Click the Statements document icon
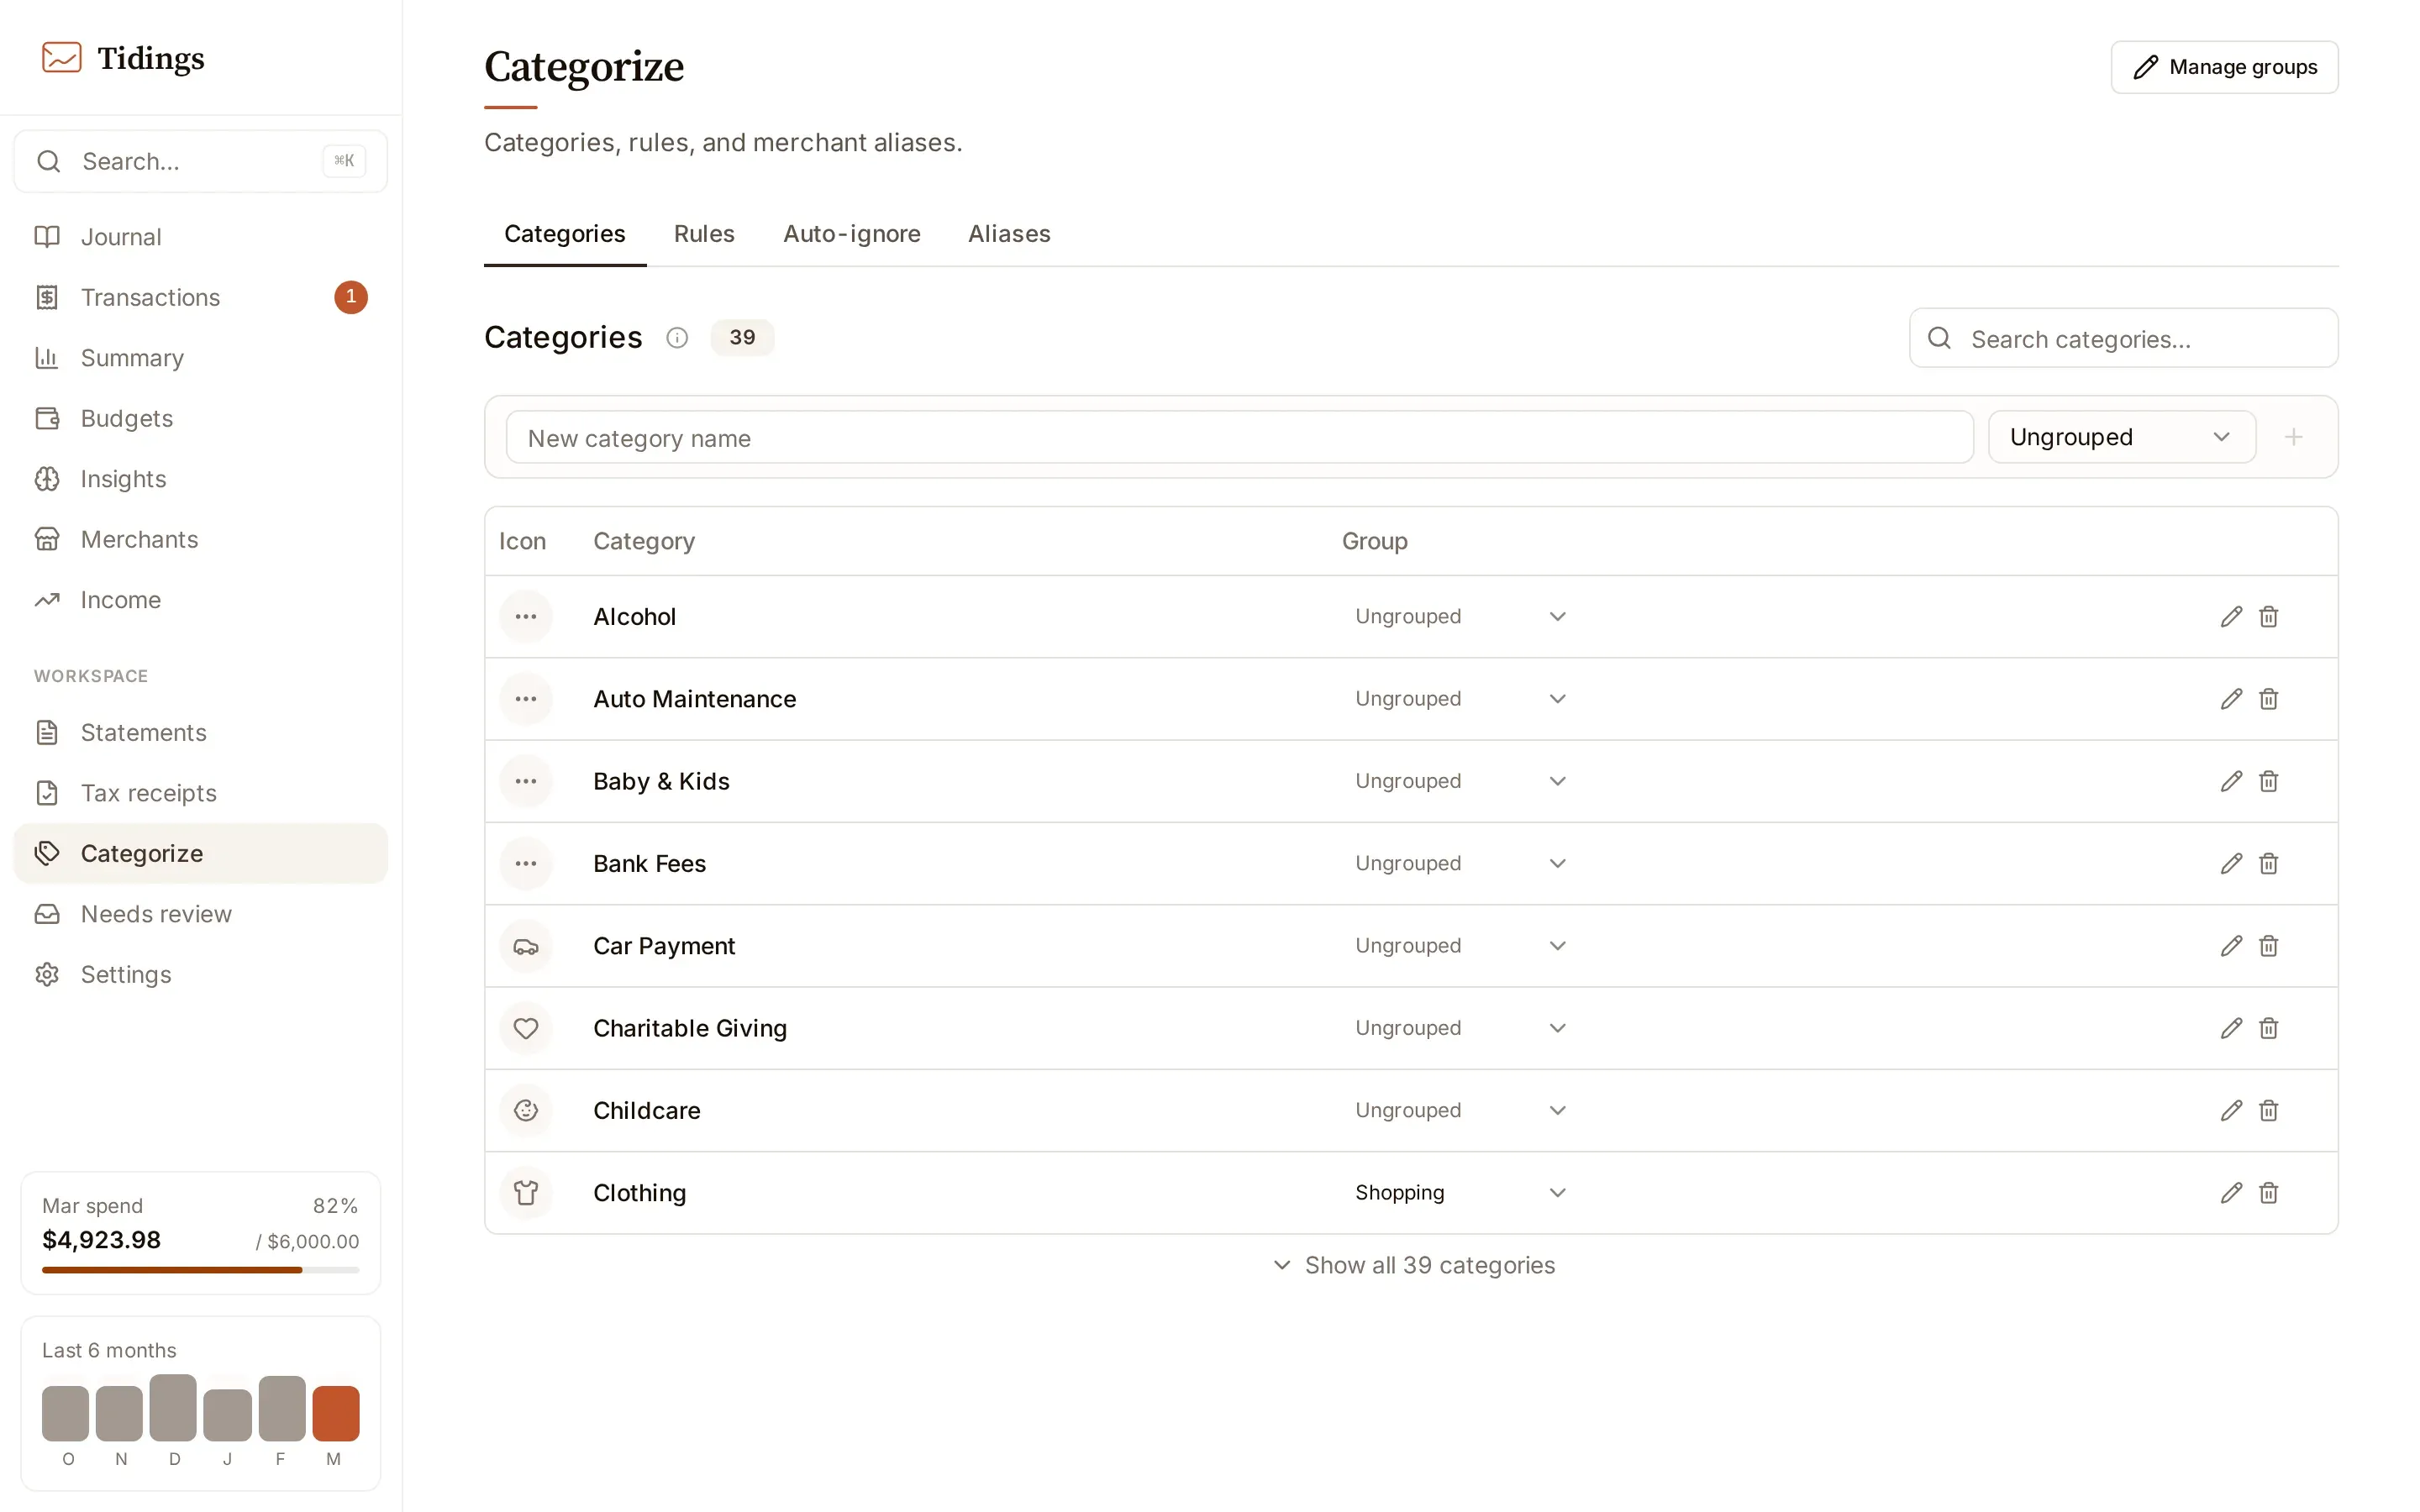Image resolution: width=2420 pixels, height=1512 pixels. point(47,732)
